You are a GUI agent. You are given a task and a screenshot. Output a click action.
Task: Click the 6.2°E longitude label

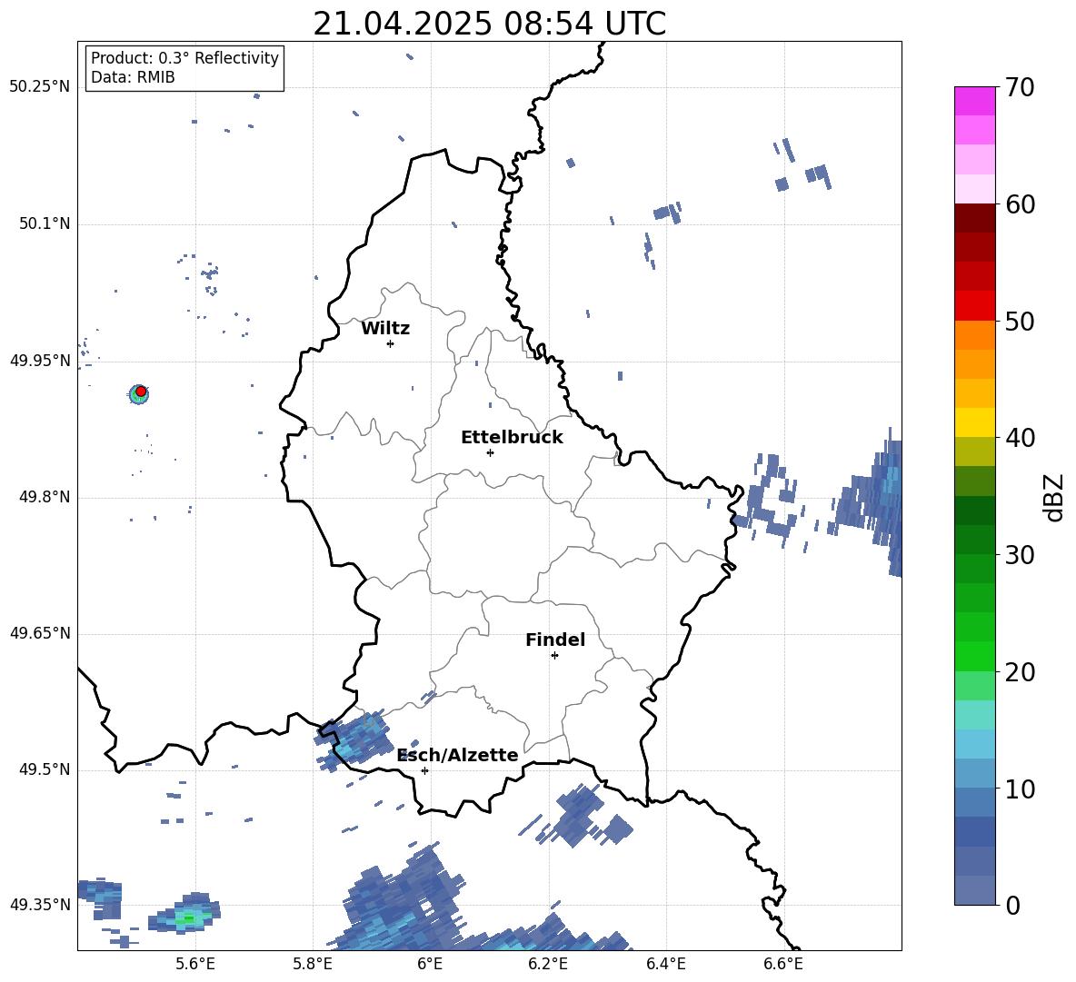(548, 965)
